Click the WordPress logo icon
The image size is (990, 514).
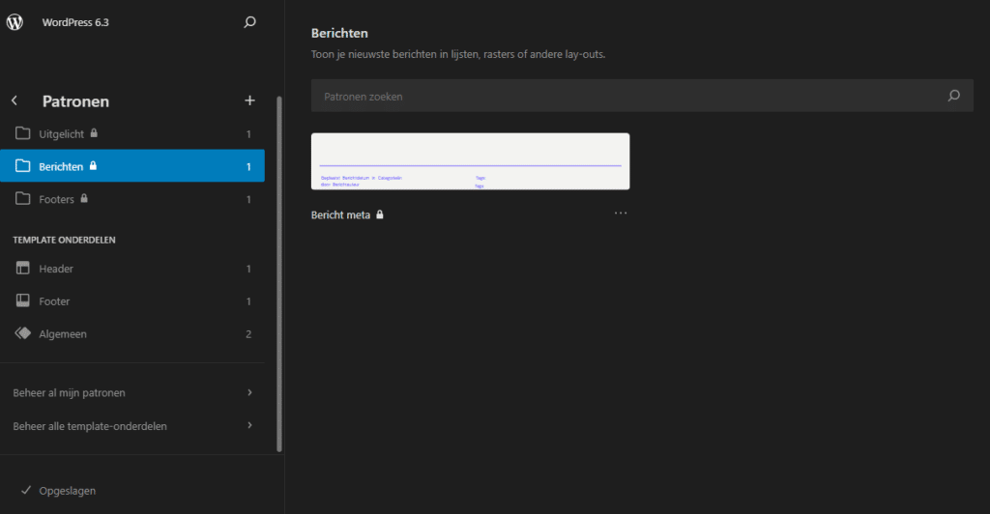pyautogui.click(x=15, y=22)
